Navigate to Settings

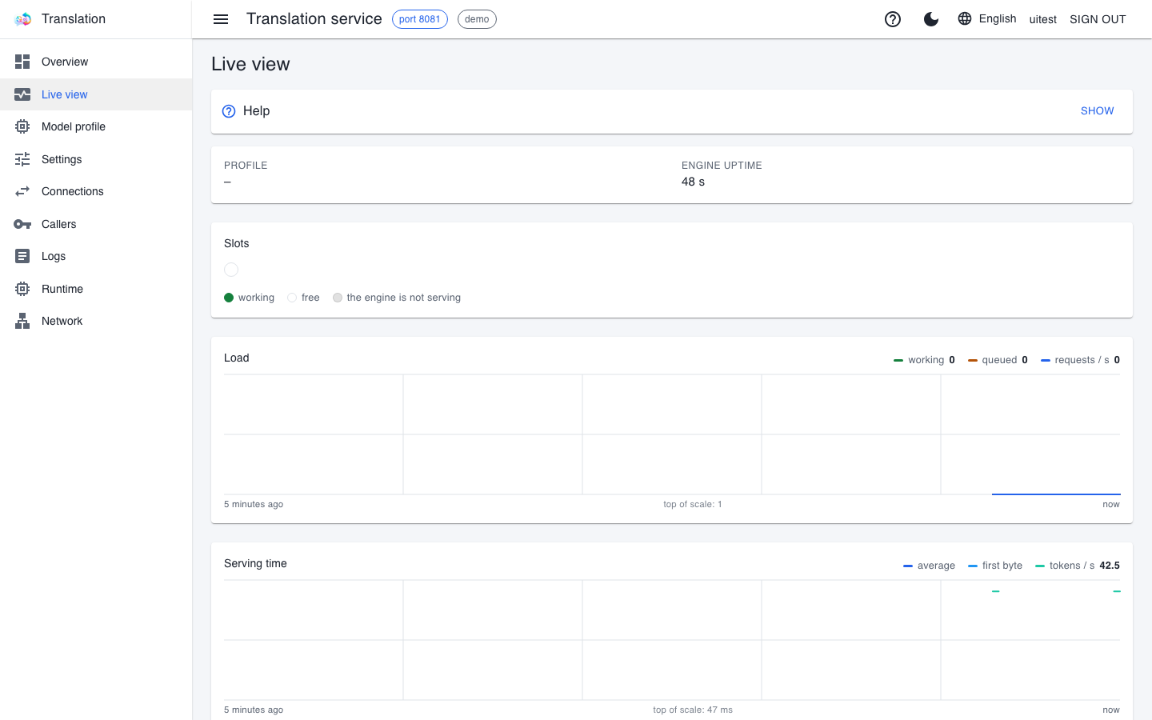[96, 159]
